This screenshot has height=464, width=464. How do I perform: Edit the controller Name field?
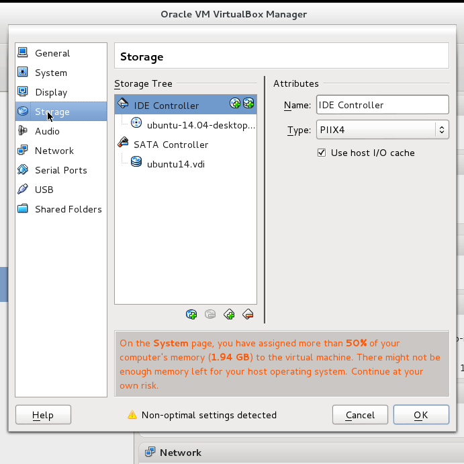tap(383, 105)
